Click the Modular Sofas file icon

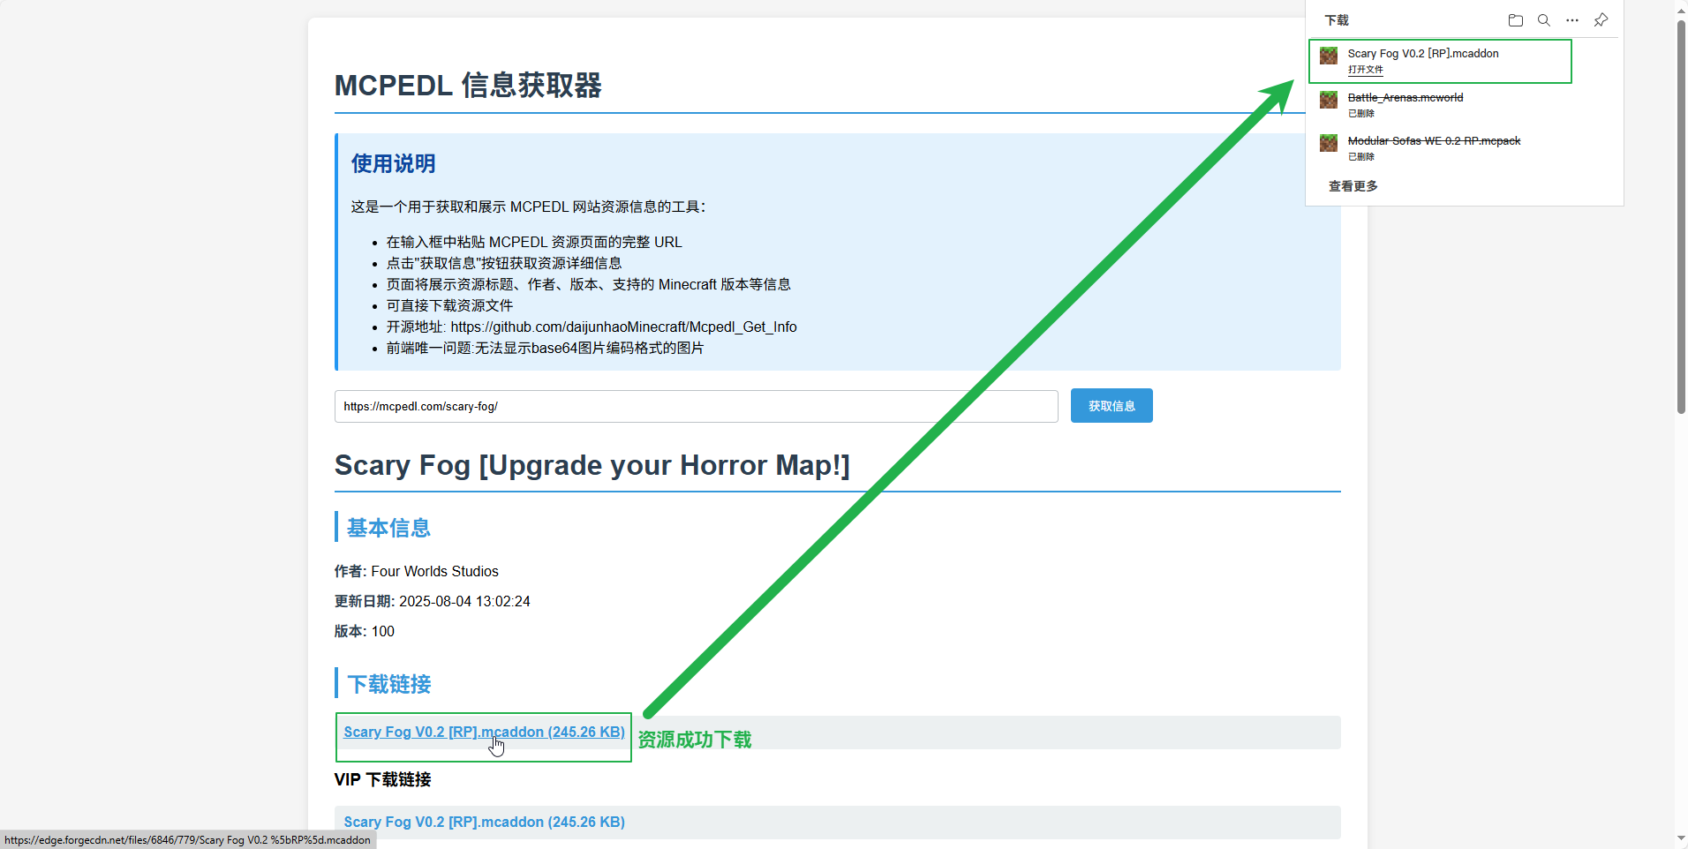tap(1328, 143)
